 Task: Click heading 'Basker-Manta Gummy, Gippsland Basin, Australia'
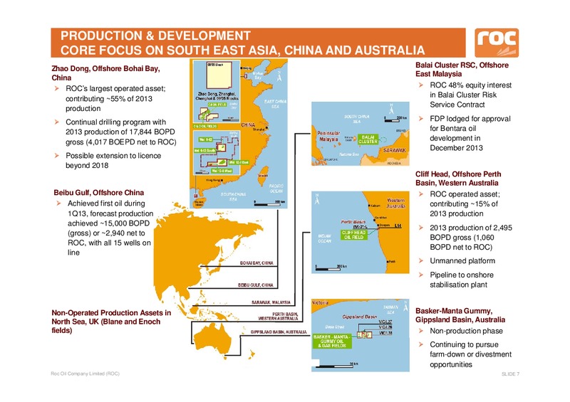(x=460, y=315)
